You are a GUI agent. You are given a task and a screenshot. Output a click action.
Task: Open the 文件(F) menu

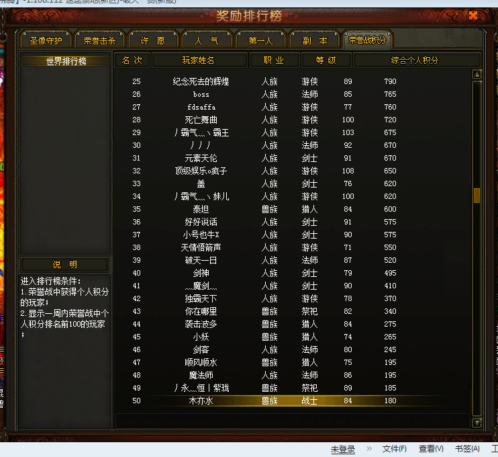coord(395,449)
